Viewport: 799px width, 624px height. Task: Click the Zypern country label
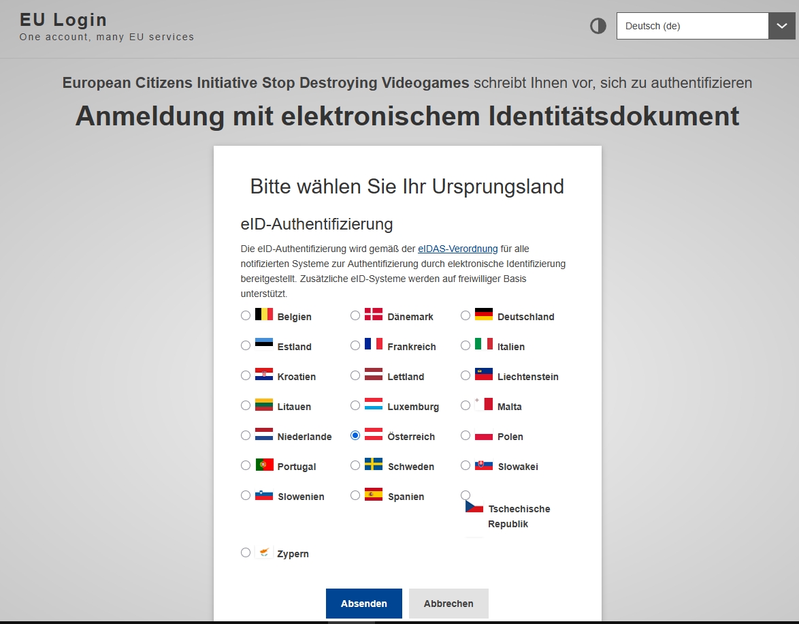click(x=293, y=554)
